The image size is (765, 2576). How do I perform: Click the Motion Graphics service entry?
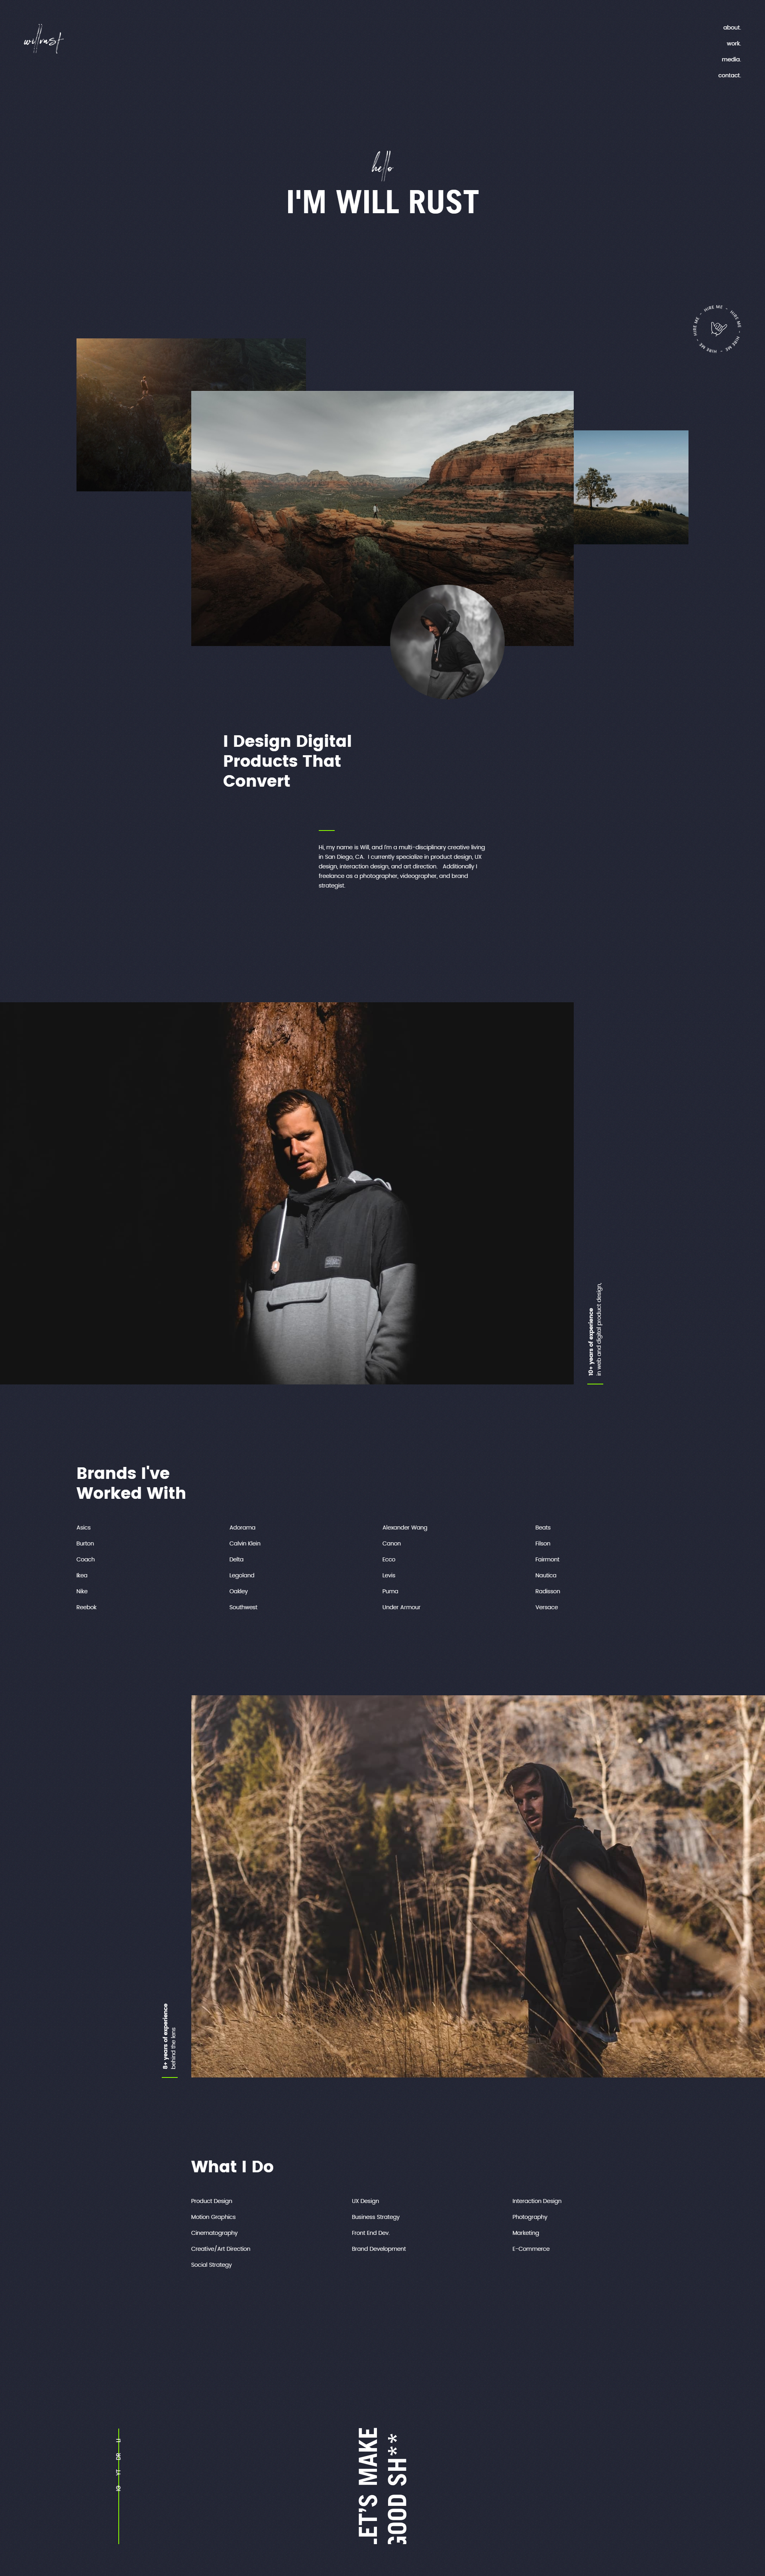pos(213,2217)
